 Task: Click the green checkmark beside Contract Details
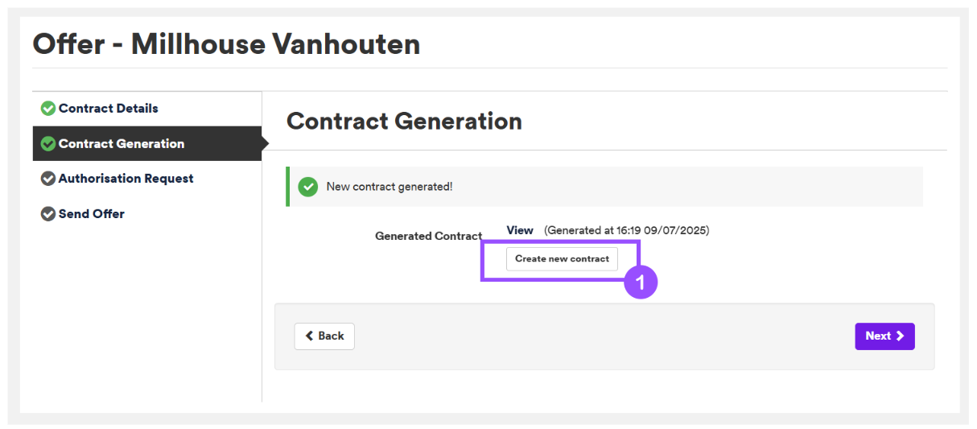[x=48, y=109]
